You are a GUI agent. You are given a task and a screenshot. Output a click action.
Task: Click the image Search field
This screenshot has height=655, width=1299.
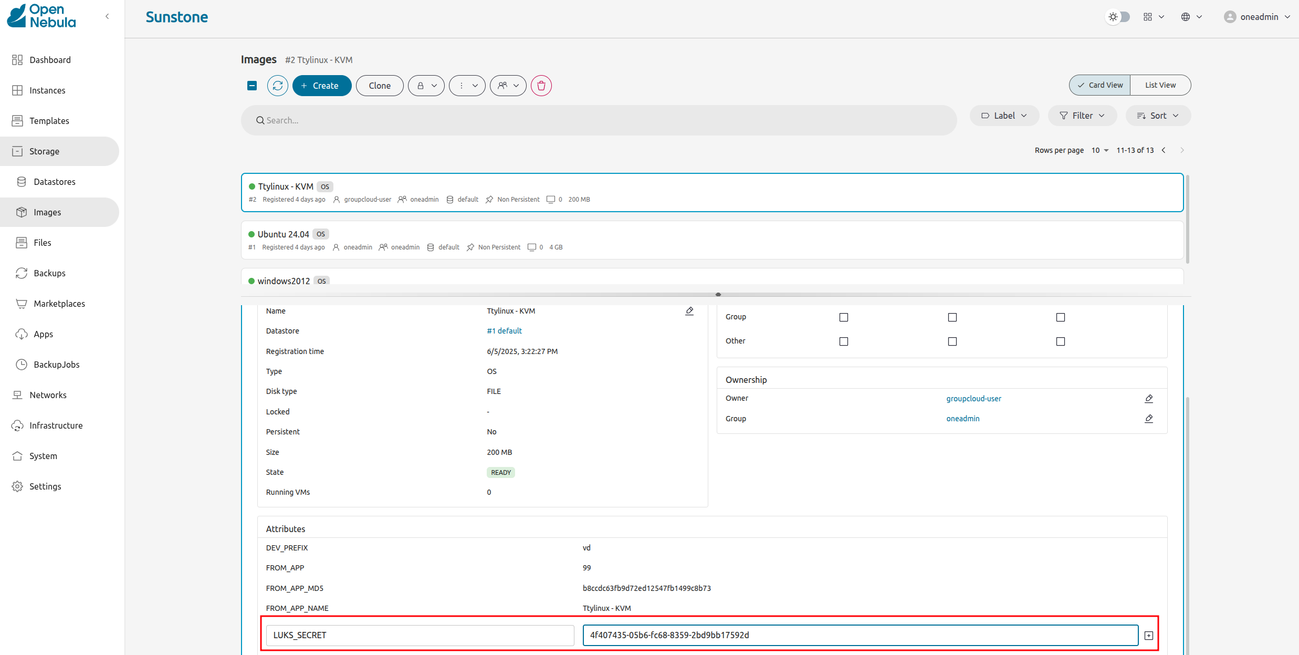click(x=599, y=120)
